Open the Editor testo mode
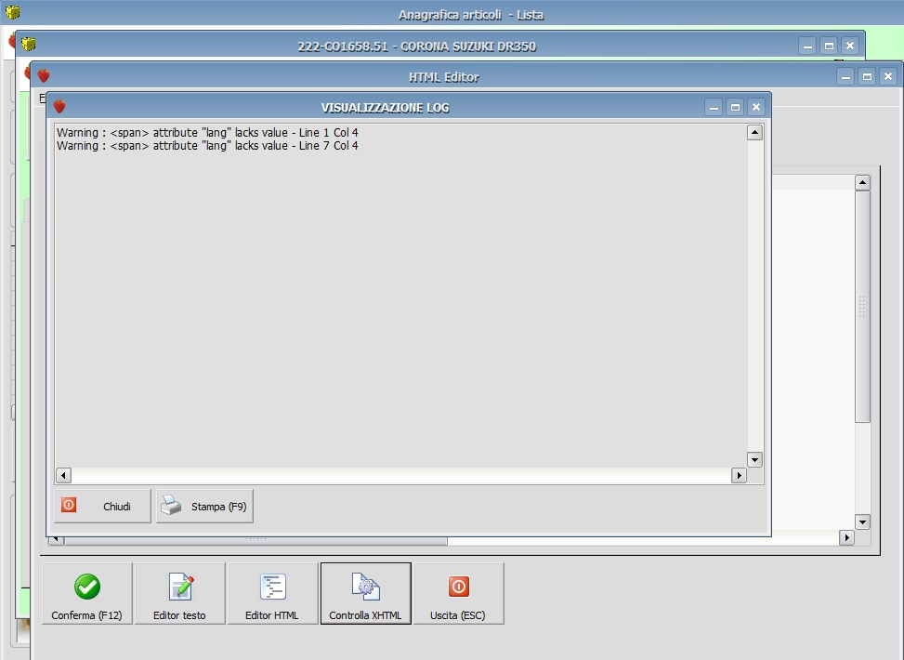Viewport: 904px width, 660px height. point(180,594)
